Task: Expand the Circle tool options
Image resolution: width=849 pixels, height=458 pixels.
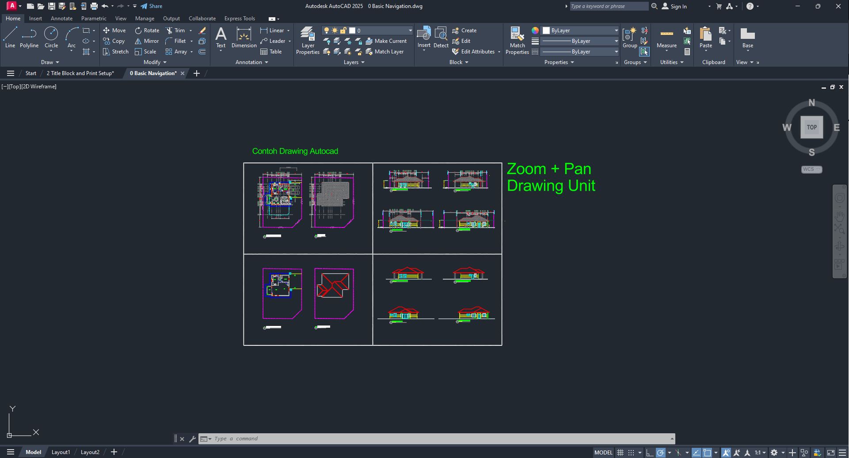Action: point(51,51)
